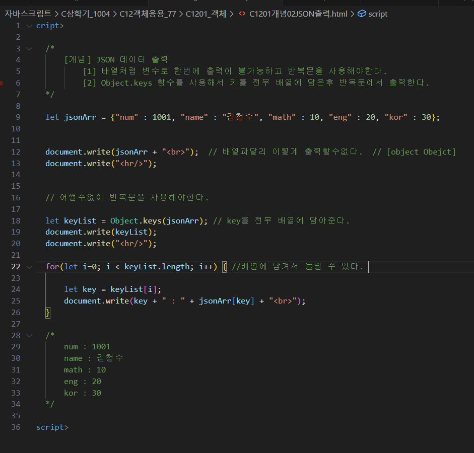Click "num : 1001" in output comment

87,347
